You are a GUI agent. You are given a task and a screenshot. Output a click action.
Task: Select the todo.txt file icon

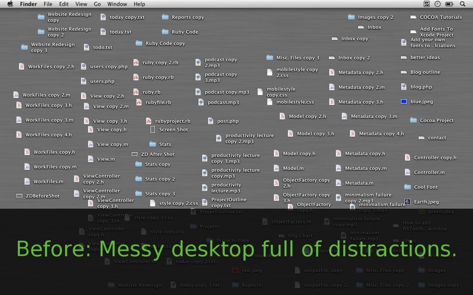coord(86,47)
